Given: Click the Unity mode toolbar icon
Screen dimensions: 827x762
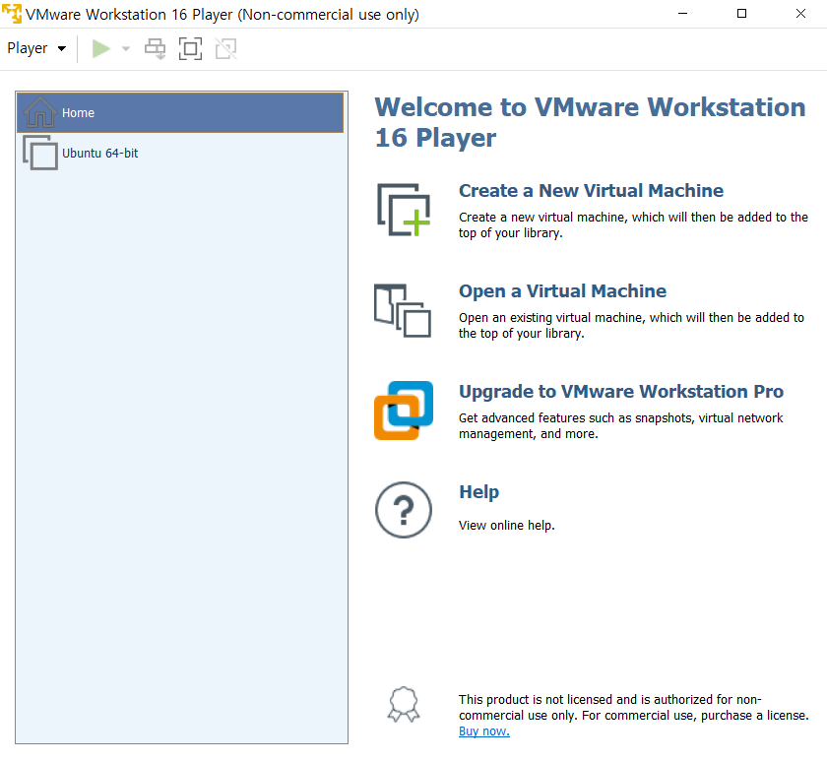Looking at the screenshot, I should coord(225,48).
